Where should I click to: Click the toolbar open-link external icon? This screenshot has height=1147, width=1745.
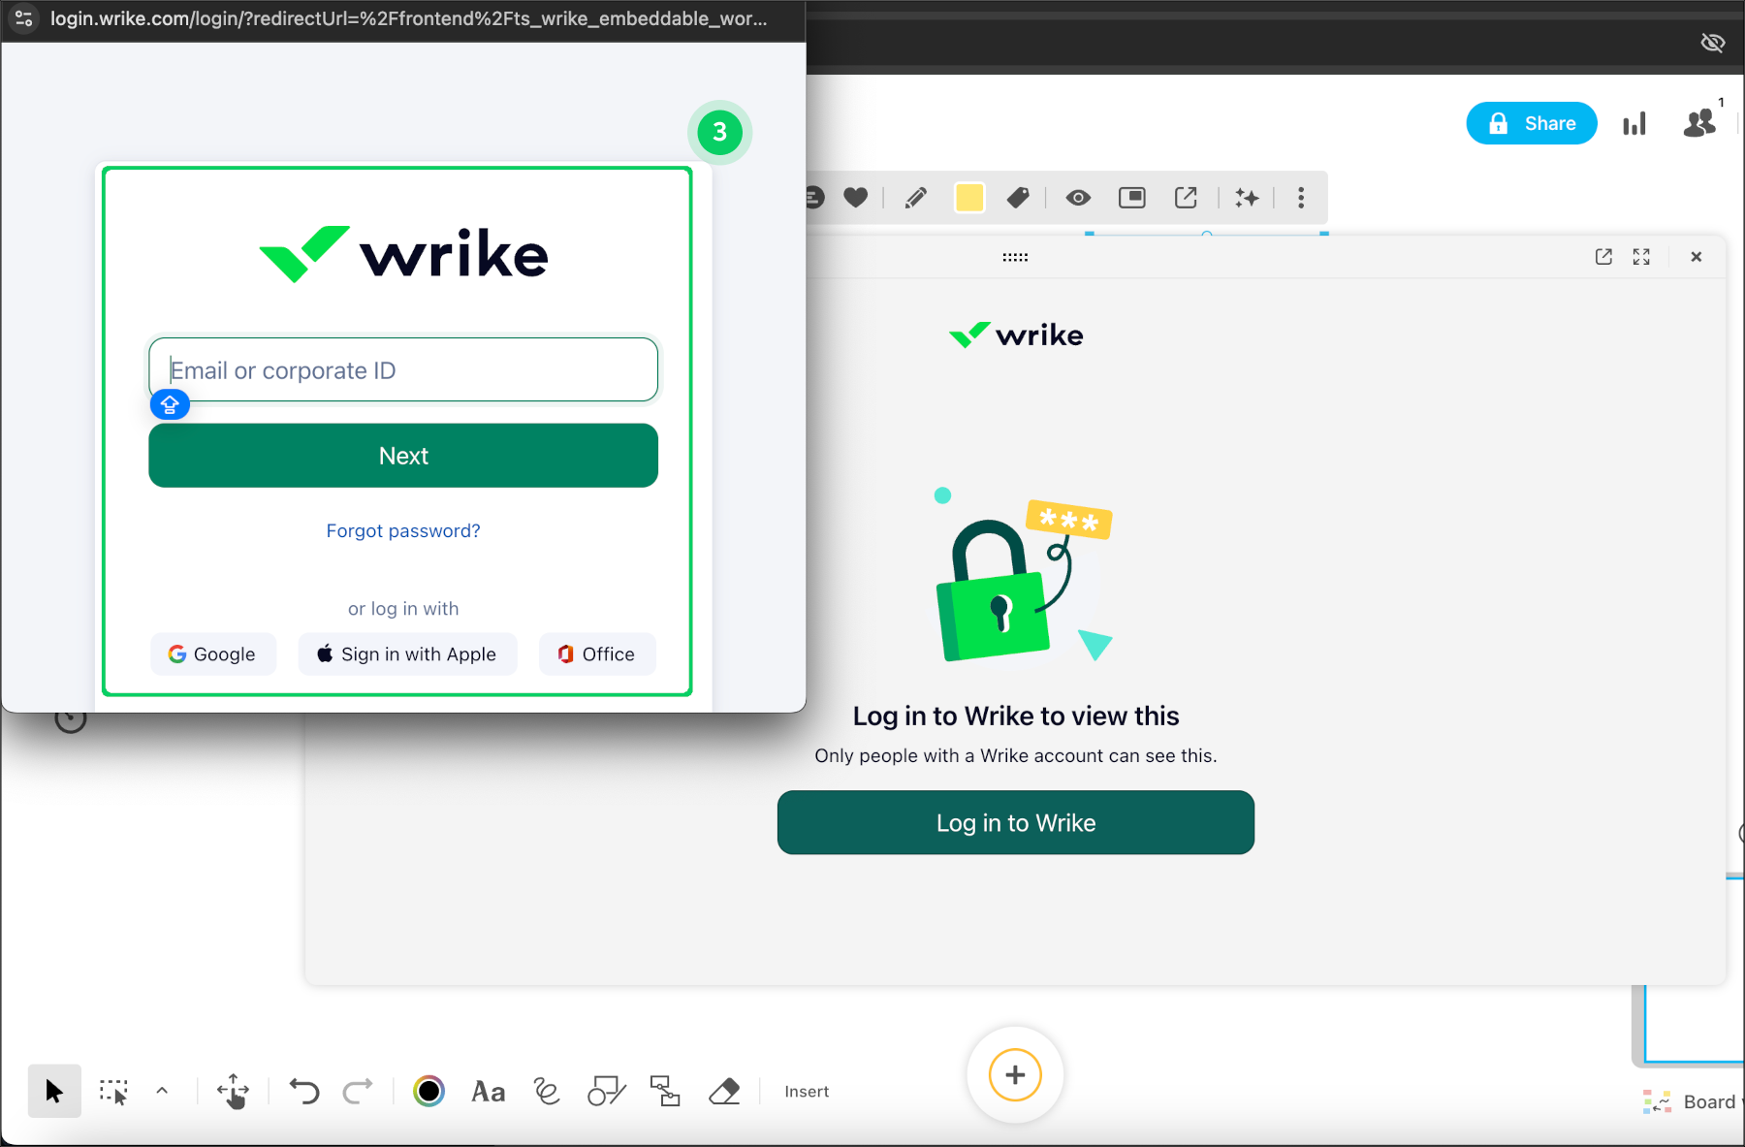pos(1186,198)
